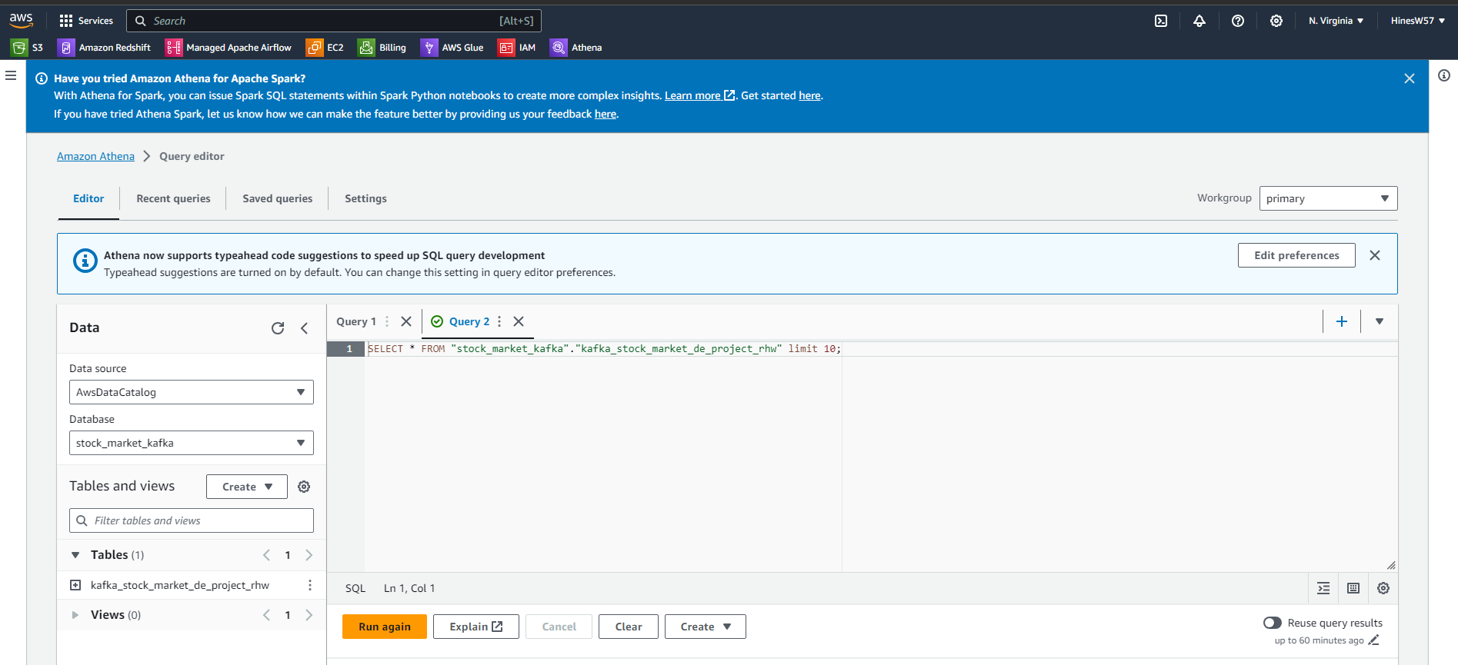This screenshot has height=665, width=1458.
Task: Click the AWS search field
Action: [x=334, y=21]
